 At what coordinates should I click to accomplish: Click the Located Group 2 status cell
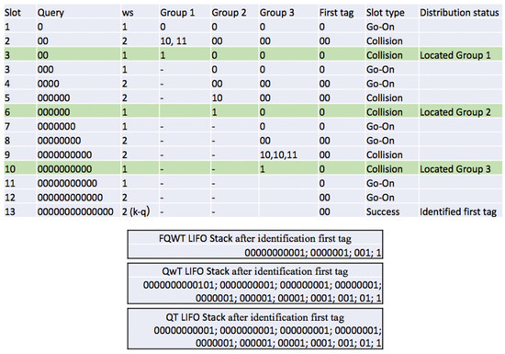point(455,112)
